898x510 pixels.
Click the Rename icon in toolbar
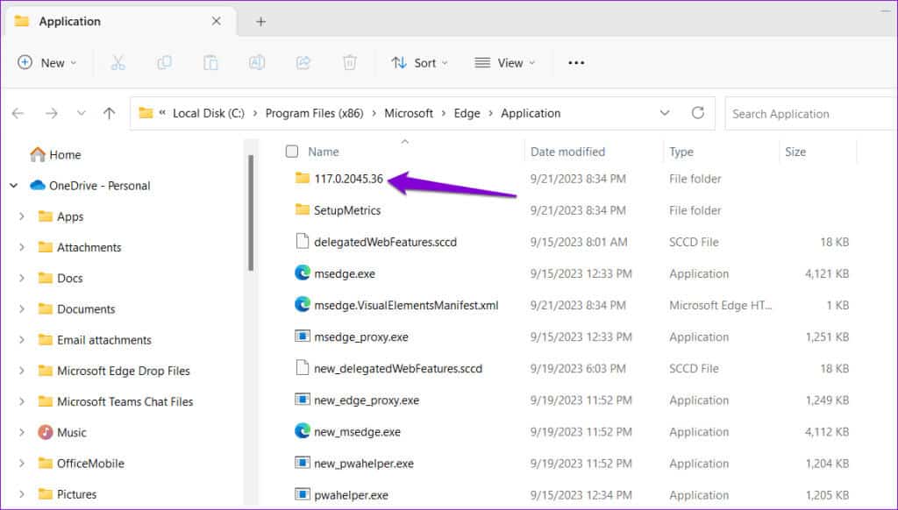point(257,63)
